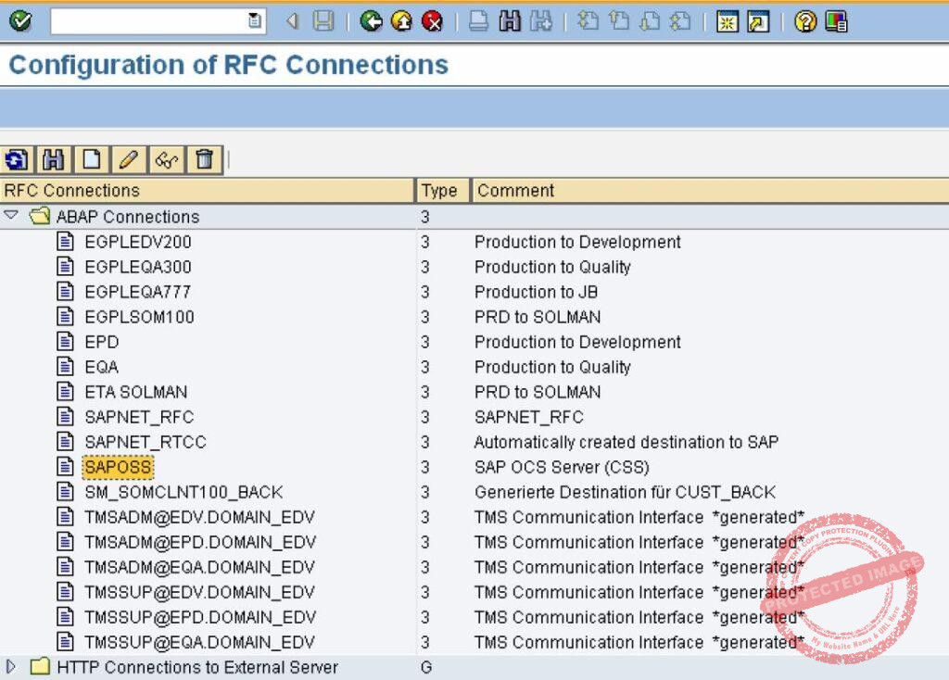Screen dimensions: 949x680
Task: Click the Create new connection icon
Action: tap(91, 160)
